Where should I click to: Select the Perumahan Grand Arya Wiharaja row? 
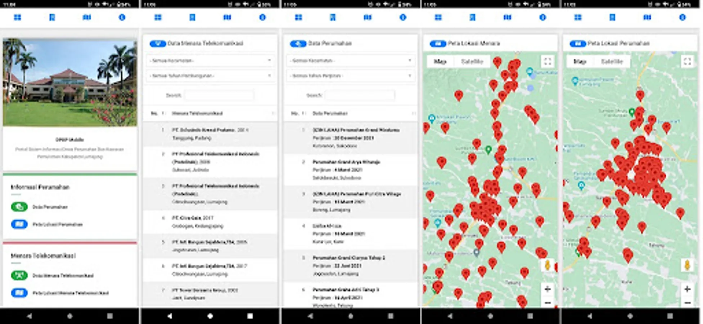pos(351,170)
